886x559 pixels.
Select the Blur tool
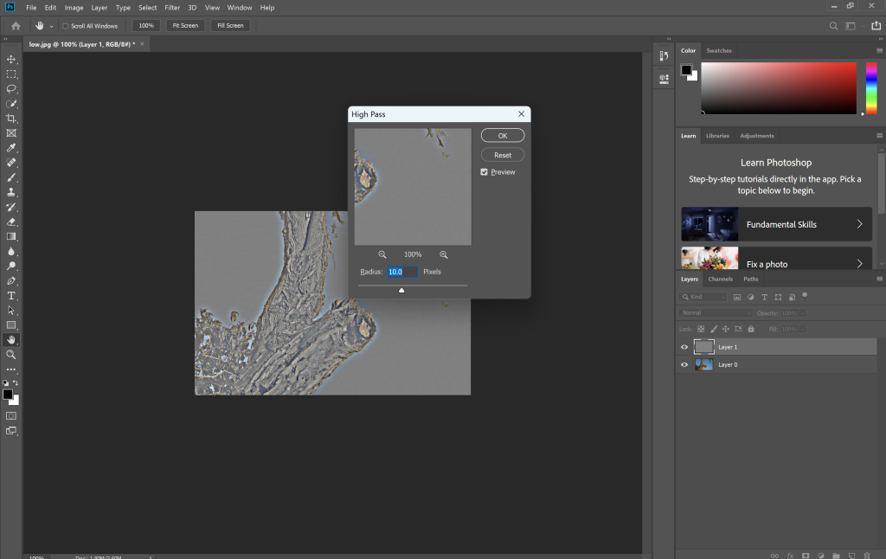[x=10, y=251]
